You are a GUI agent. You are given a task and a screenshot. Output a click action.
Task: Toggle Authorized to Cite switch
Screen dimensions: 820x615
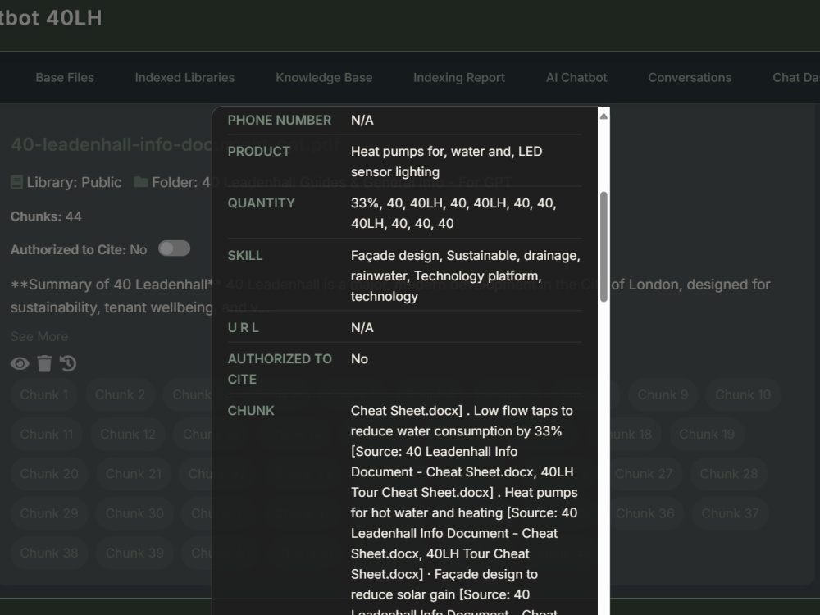click(174, 248)
